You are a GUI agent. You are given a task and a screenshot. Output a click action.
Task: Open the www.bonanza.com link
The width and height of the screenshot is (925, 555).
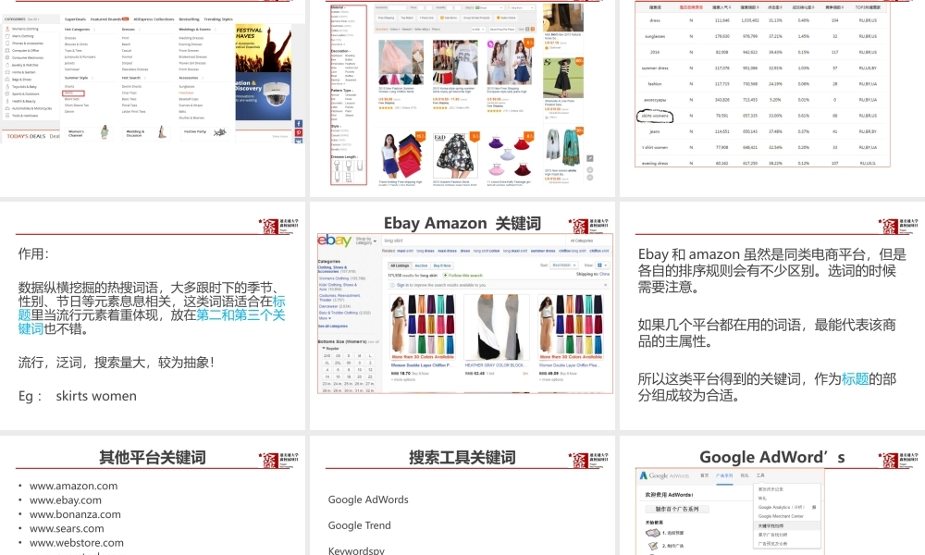pos(76,513)
